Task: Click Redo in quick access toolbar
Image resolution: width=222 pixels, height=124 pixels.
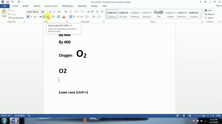Action: click(x=19, y=2)
